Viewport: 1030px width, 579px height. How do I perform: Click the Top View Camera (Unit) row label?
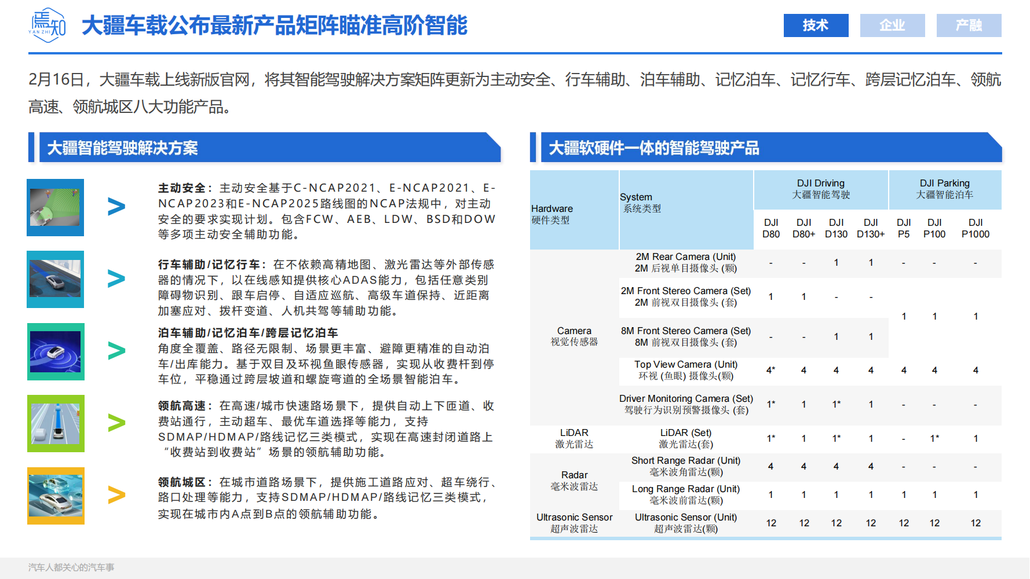pos(686,370)
